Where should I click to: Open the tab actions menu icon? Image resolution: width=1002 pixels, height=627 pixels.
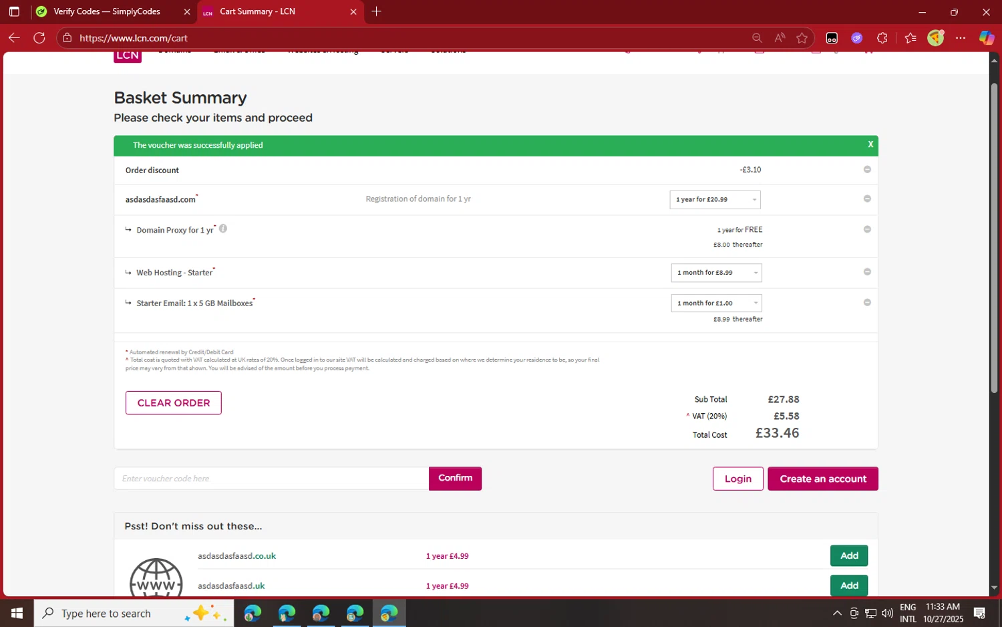(14, 11)
